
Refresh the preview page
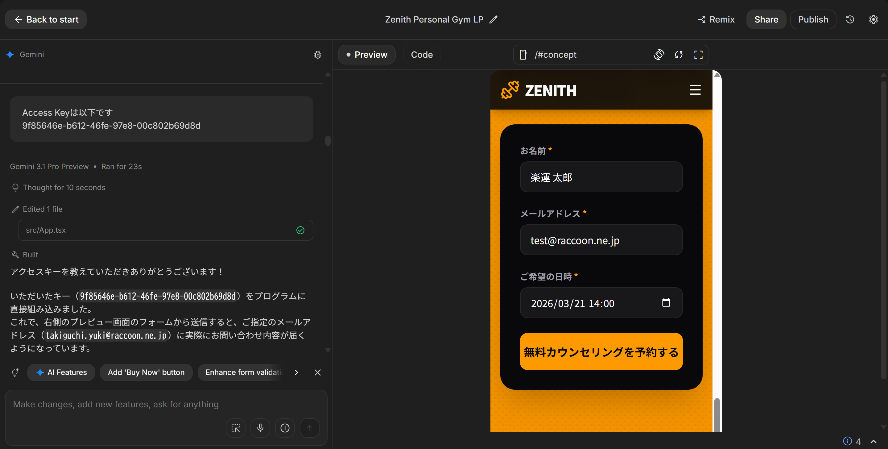click(x=679, y=55)
